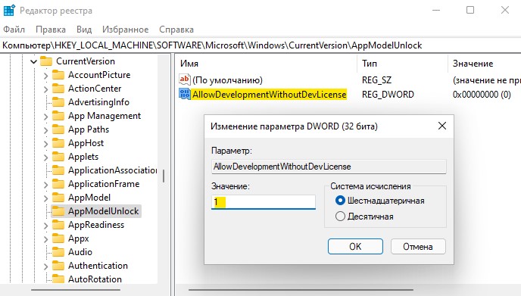Viewport: 521px width, 296px height.
Task: Click the tree pane horizontal scrollbar
Action: [76, 290]
